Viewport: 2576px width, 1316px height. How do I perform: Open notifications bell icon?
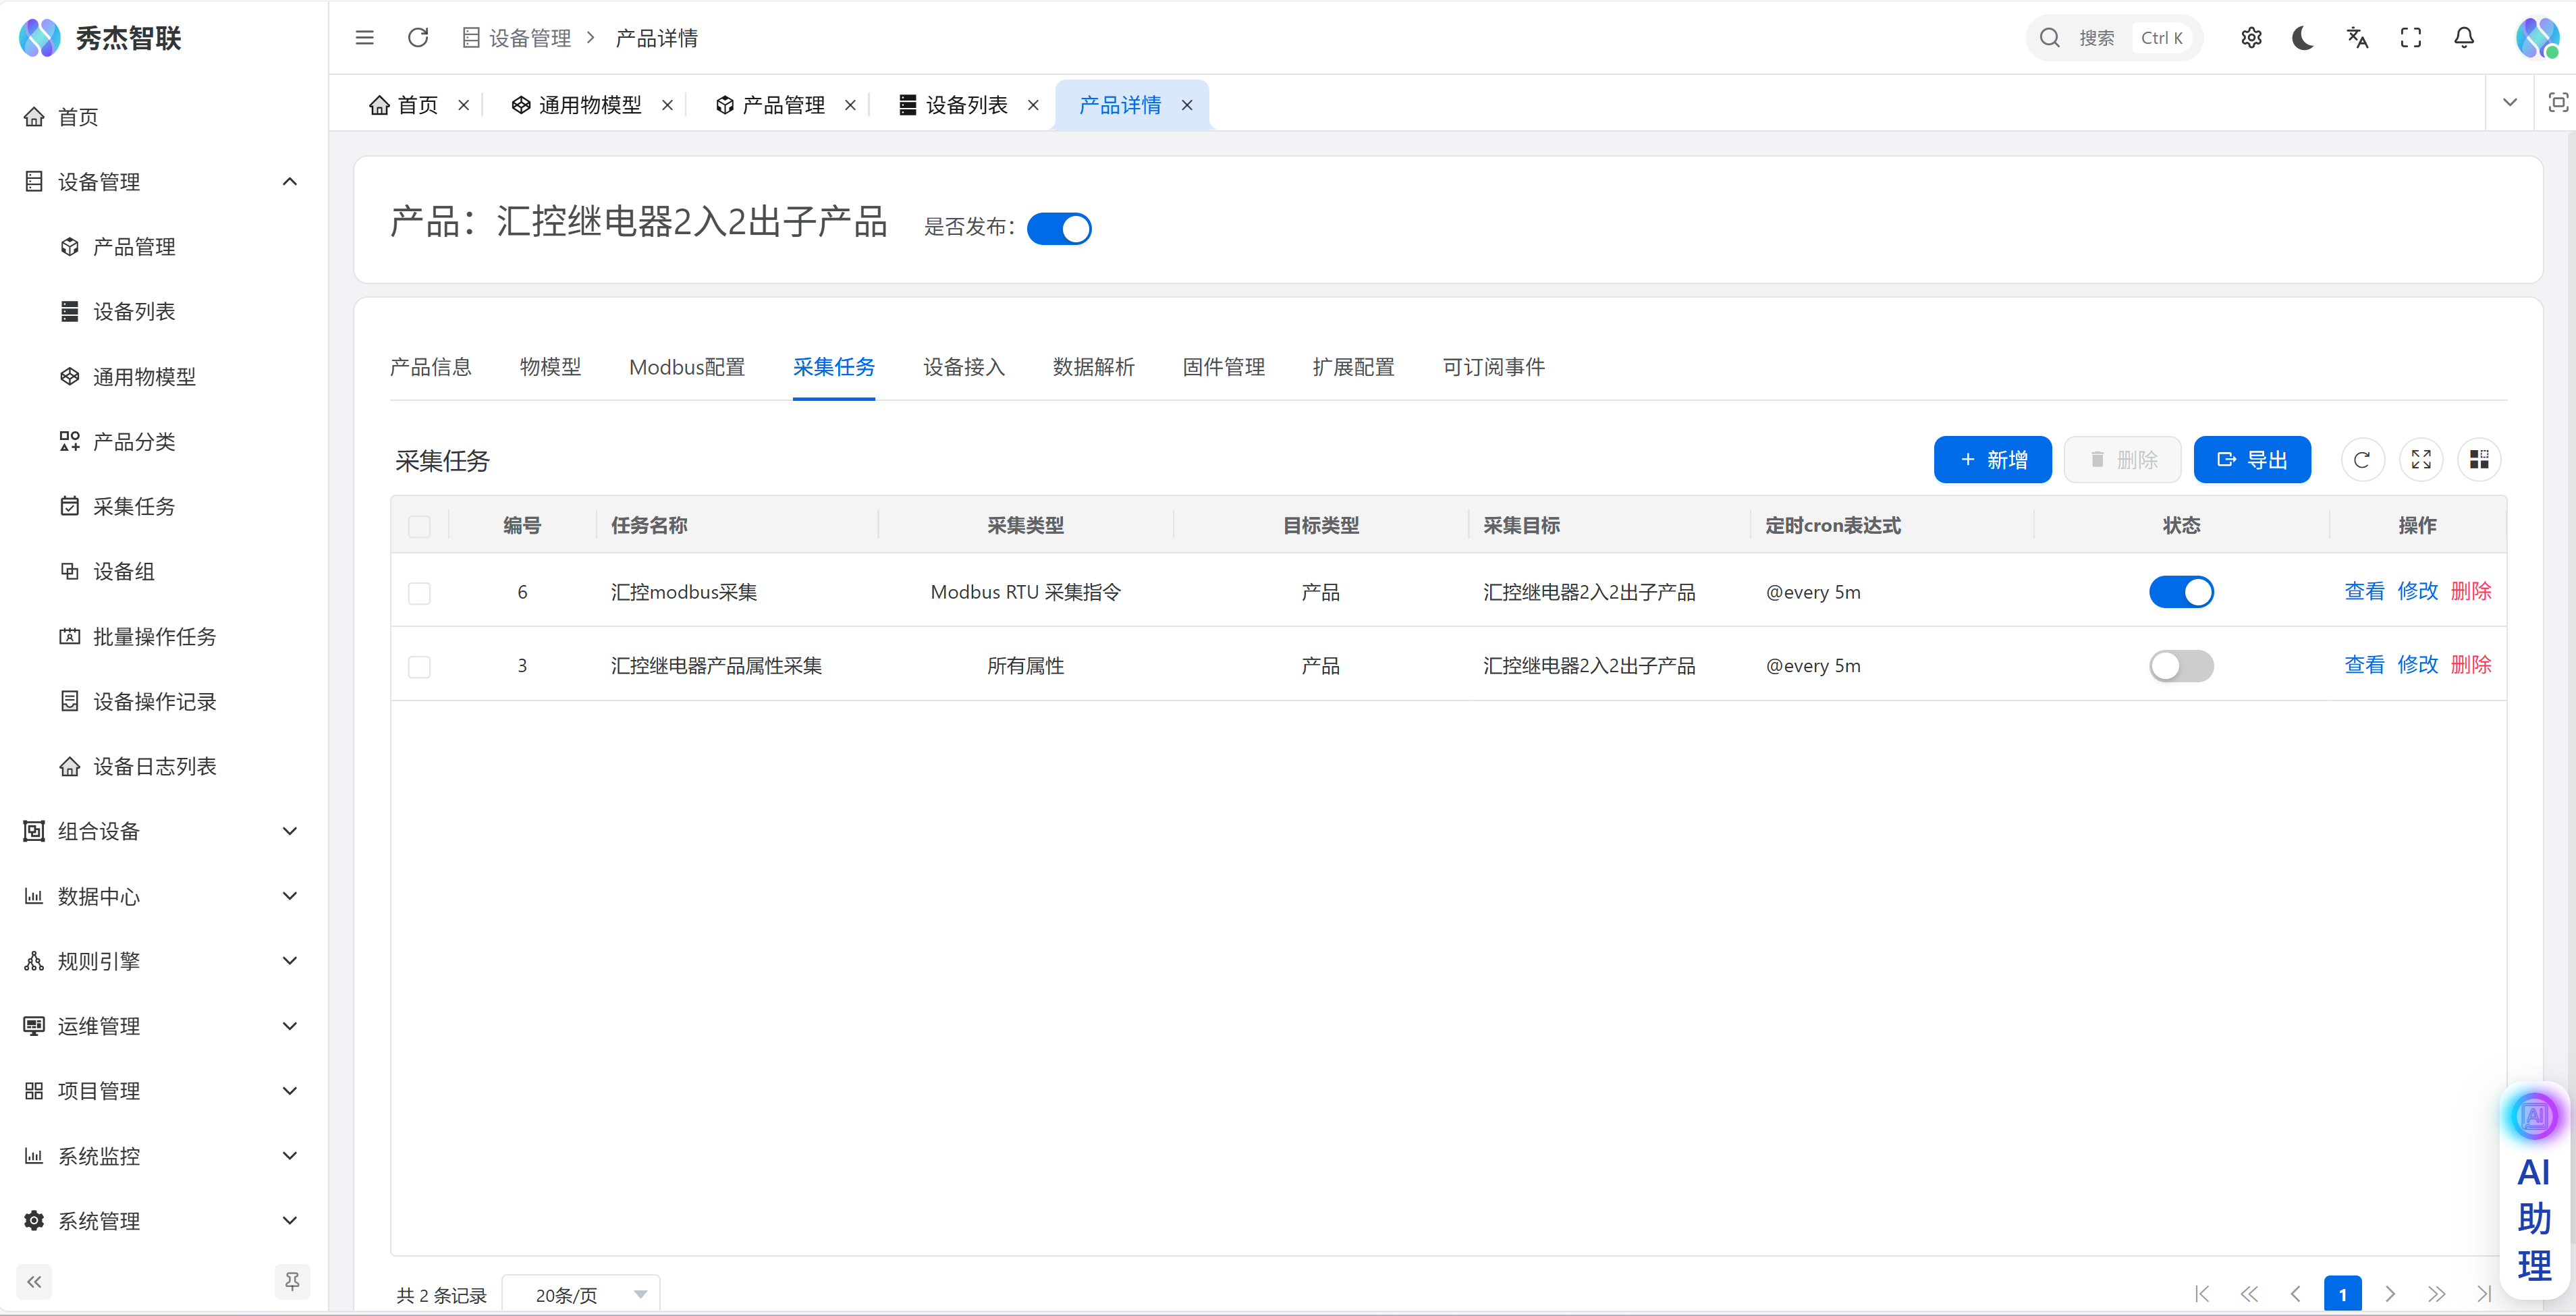[2464, 38]
